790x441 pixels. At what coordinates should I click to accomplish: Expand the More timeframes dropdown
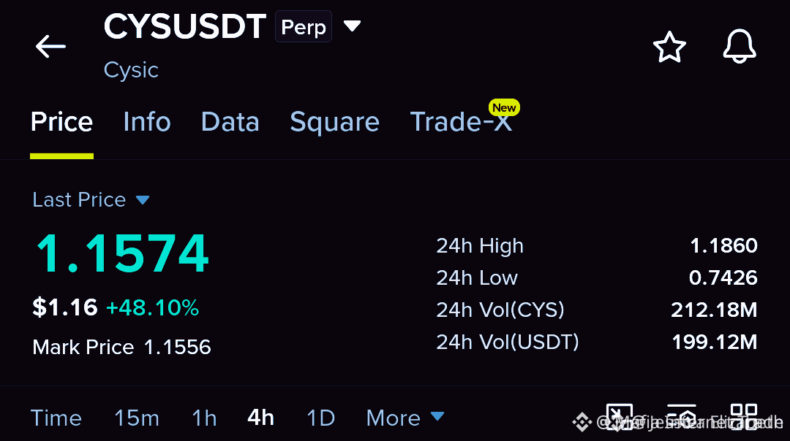(405, 418)
